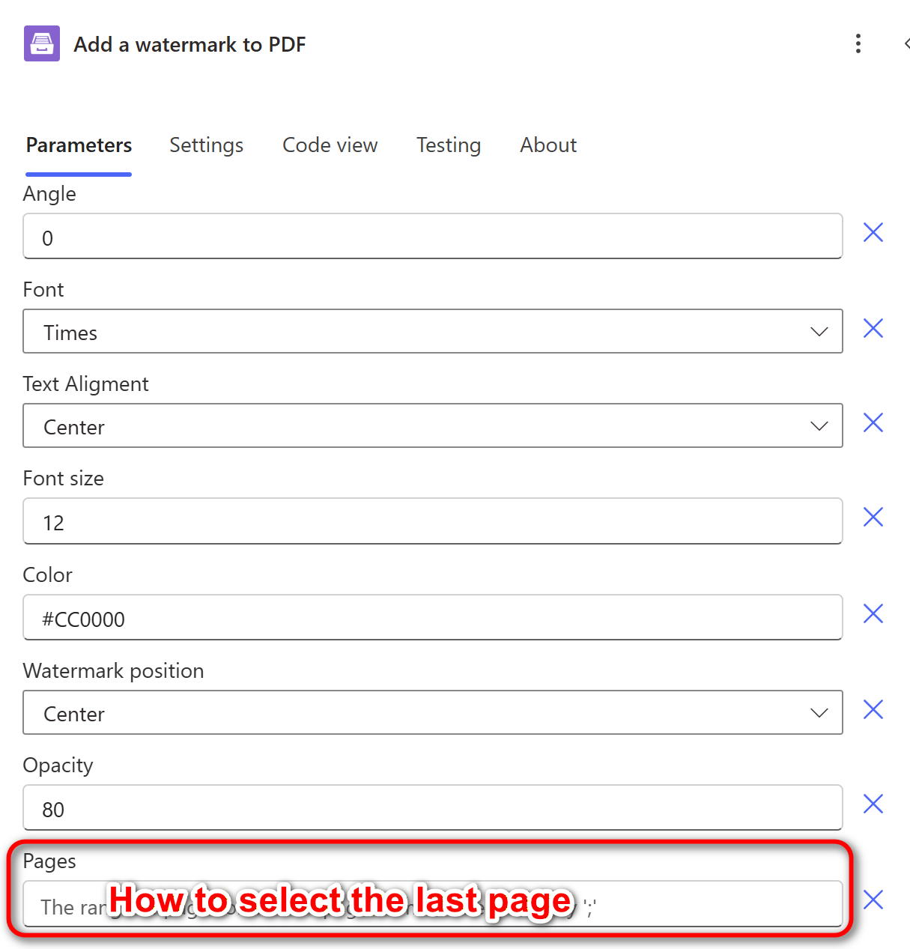Go to the Testing tab
Viewport: 910px width, 949px height.
449,145
